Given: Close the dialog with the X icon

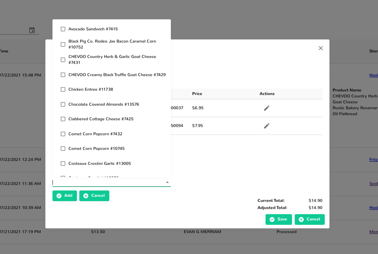Looking at the screenshot, I should [x=321, y=48].
